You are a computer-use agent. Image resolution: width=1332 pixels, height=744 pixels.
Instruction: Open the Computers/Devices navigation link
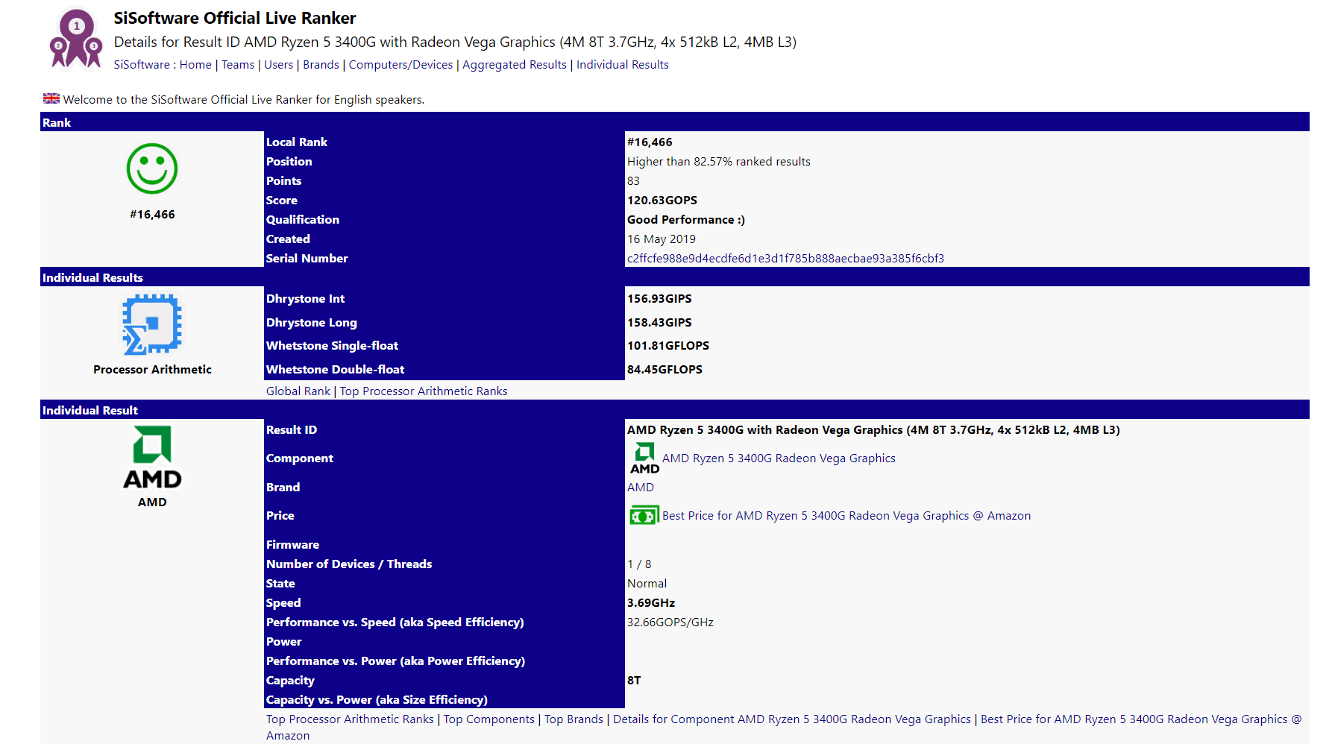[x=401, y=65]
